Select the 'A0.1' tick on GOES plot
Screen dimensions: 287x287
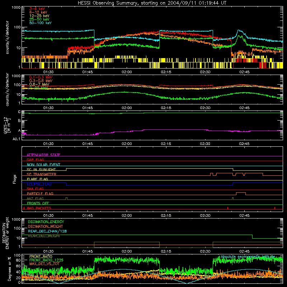pyautogui.click(x=17, y=139)
